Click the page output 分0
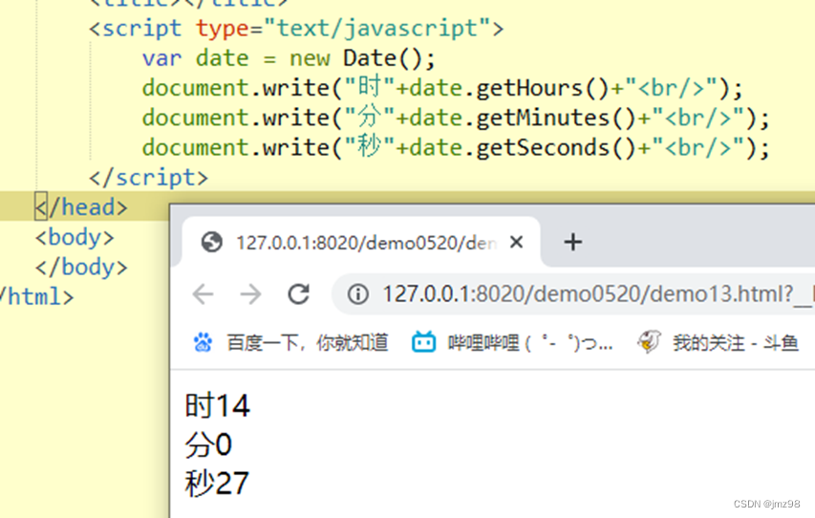The image size is (815, 518). point(208,445)
